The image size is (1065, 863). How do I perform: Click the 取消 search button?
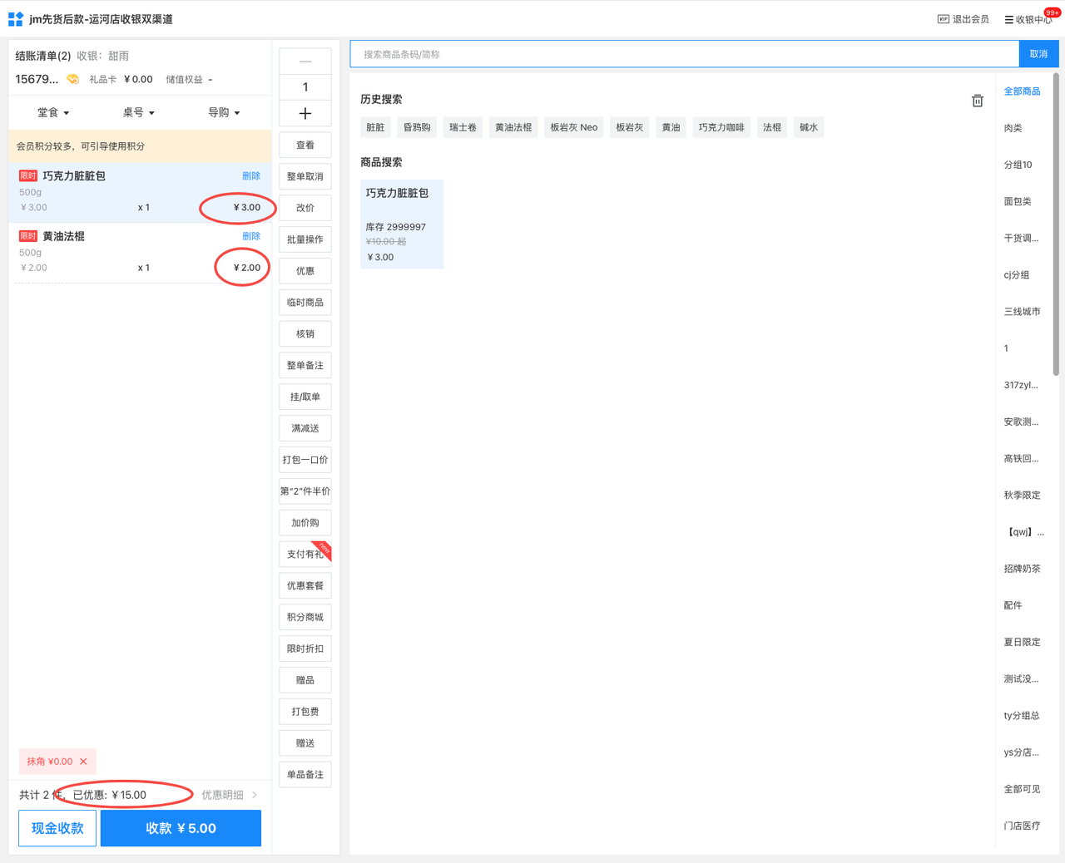point(1038,54)
